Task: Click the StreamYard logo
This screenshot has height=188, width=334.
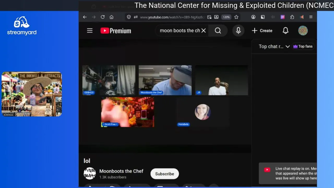Action: pos(22,26)
